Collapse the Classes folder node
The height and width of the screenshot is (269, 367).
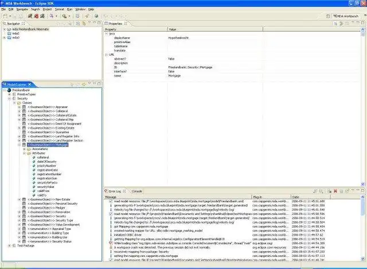click(x=14, y=103)
